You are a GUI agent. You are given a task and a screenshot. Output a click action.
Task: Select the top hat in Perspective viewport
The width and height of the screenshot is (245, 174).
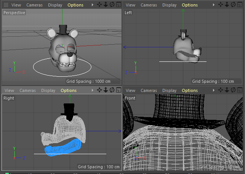[63, 29]
